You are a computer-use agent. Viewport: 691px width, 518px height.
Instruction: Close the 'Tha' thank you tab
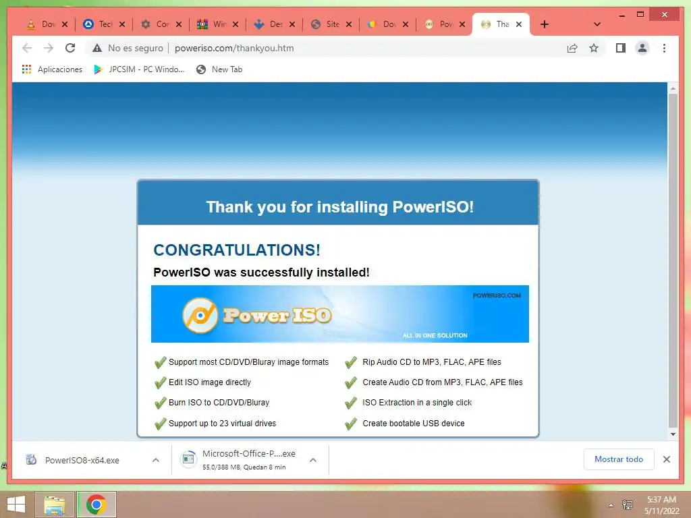[x=519, y=24]
